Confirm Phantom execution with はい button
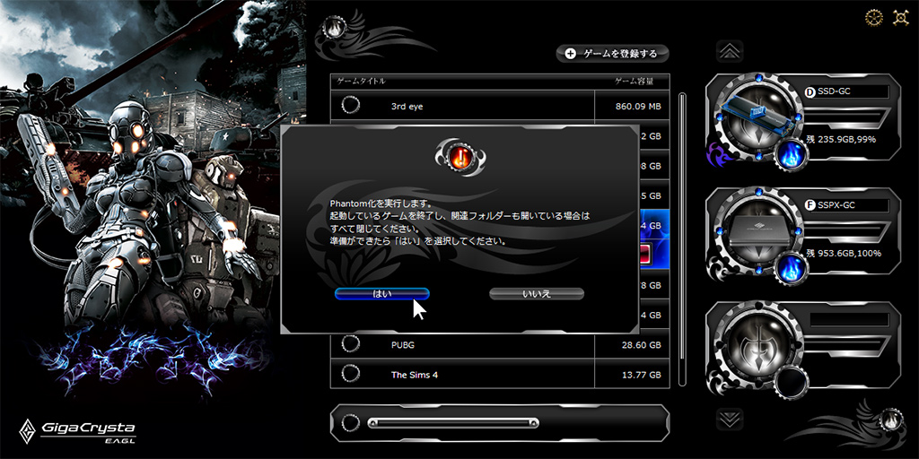Viewport: 919px width, 459px height. (382, 294)
